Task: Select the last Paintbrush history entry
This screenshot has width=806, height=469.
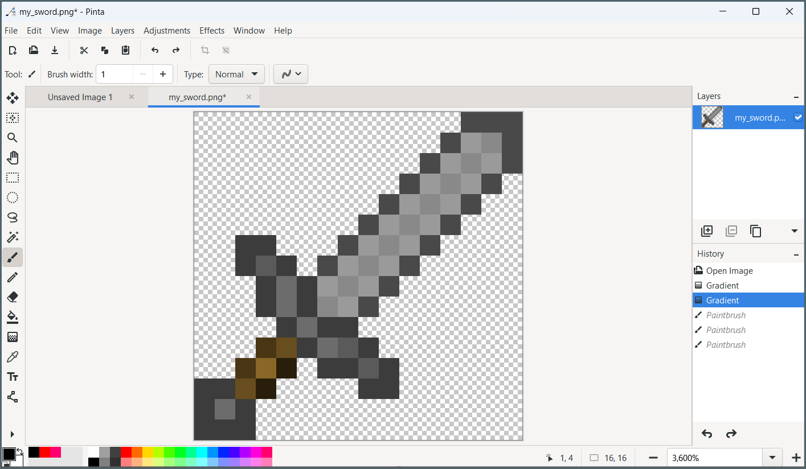Action: click(748, 345)
